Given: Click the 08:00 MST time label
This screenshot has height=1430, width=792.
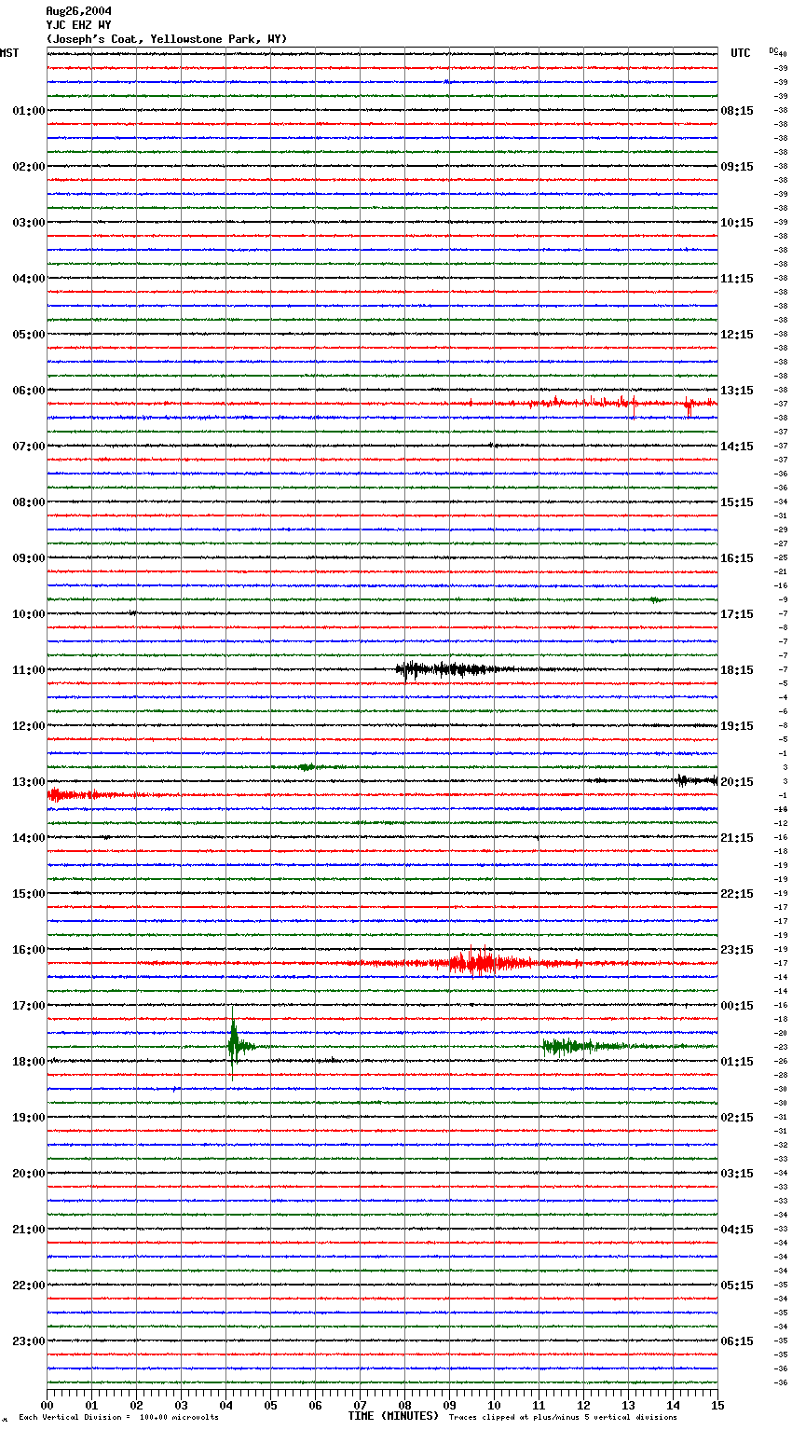Looking at the screenshot, I should click(x=28, y=502).
